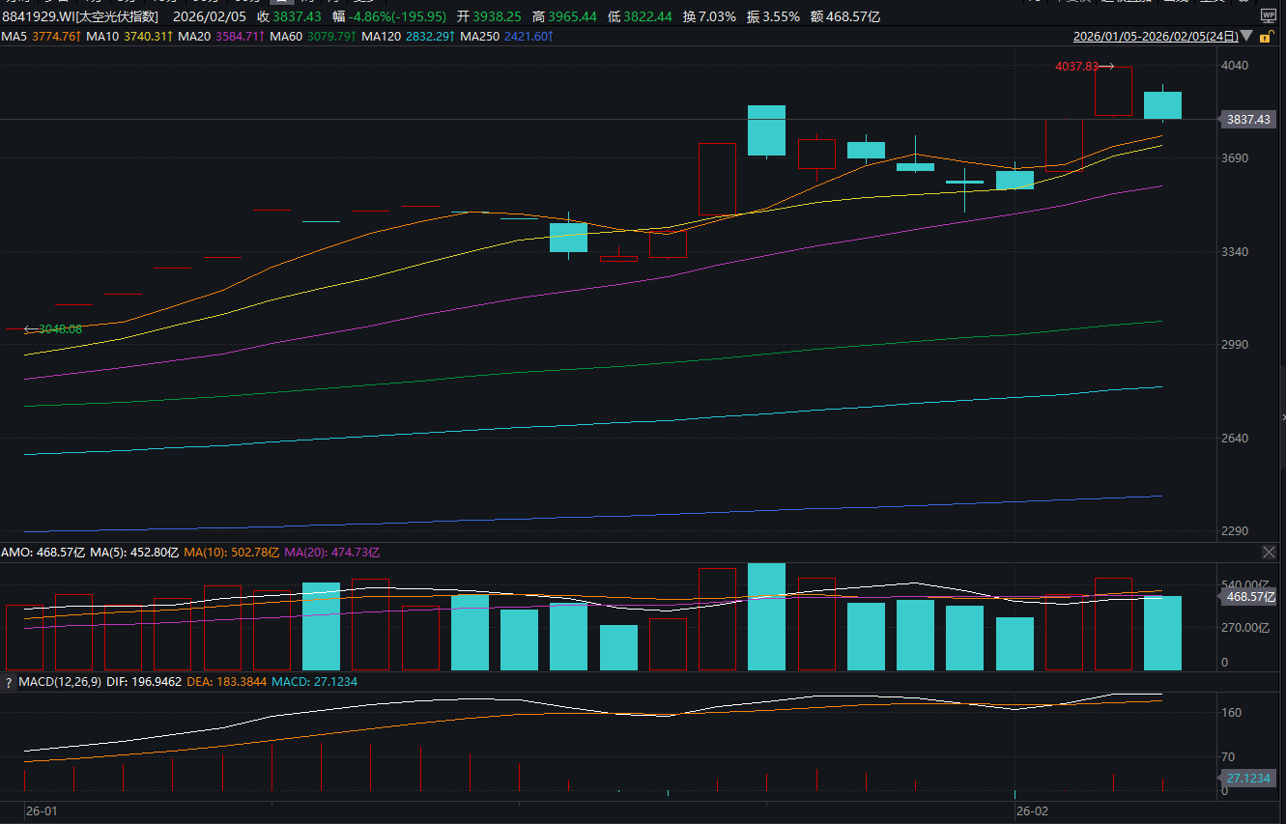Close the AMO volume indicator panel
The width and height of the screenshot is (1286, 824).
tap(1269, 552)
